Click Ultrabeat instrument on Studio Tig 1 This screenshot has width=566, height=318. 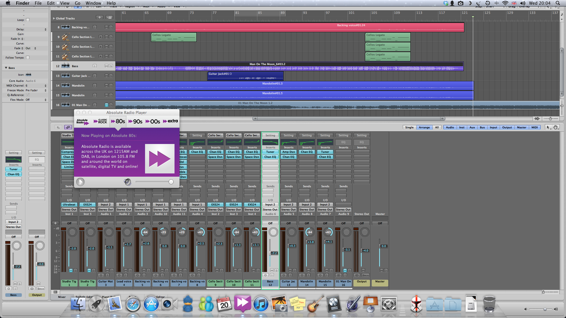coord(69,205)
